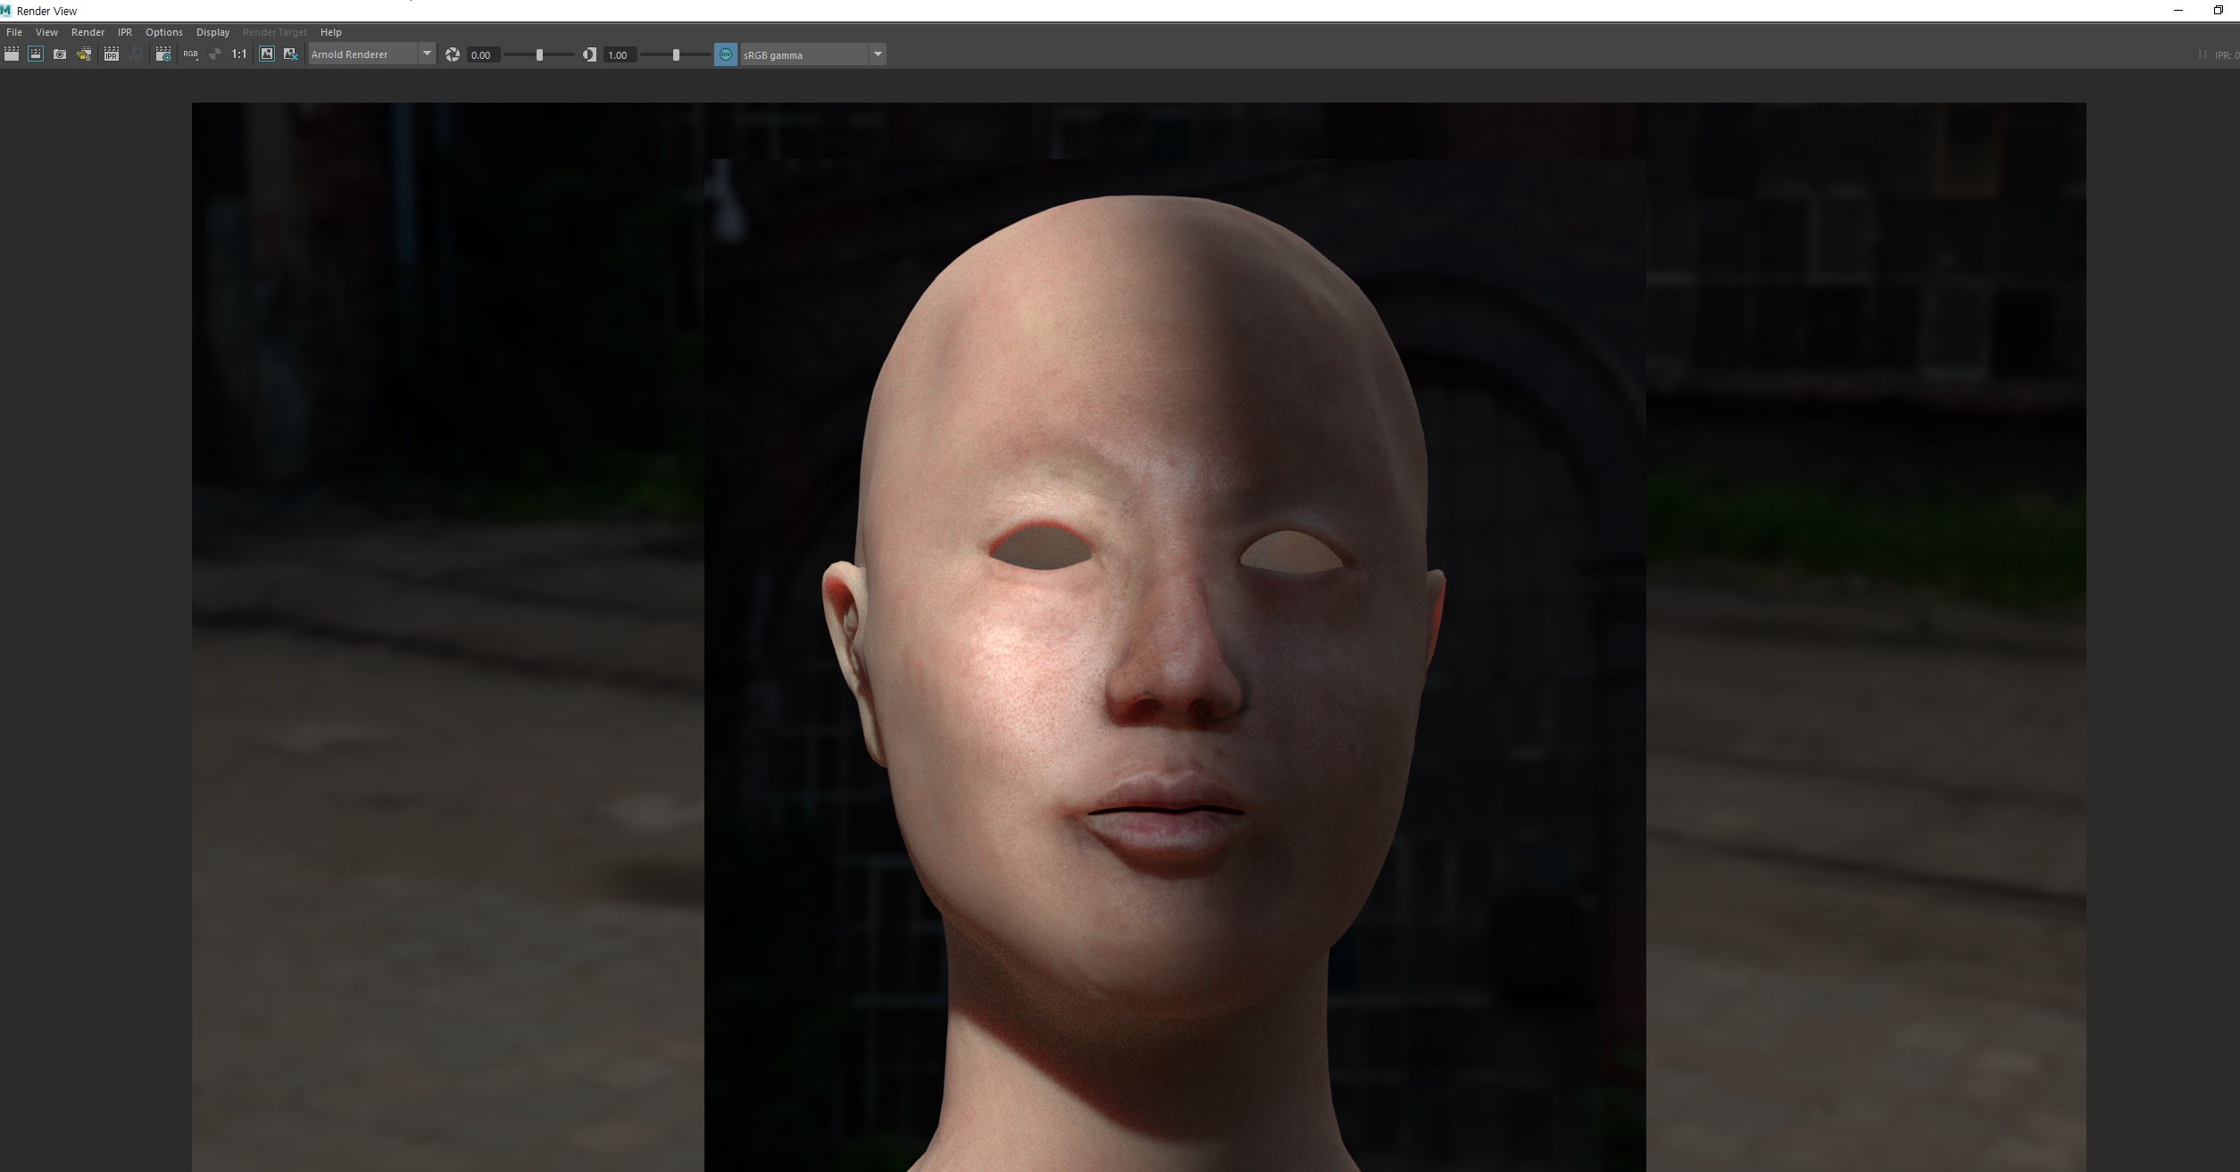This screenshot has width=2240, height=1172.
Task: Open the IPR menu
Action: [125, 32]
